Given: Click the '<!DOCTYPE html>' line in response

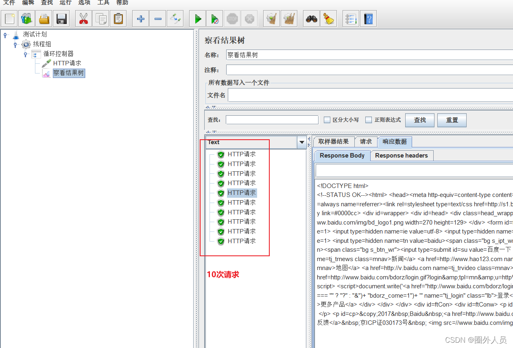Looking at the screenshot, I should 343,186.
